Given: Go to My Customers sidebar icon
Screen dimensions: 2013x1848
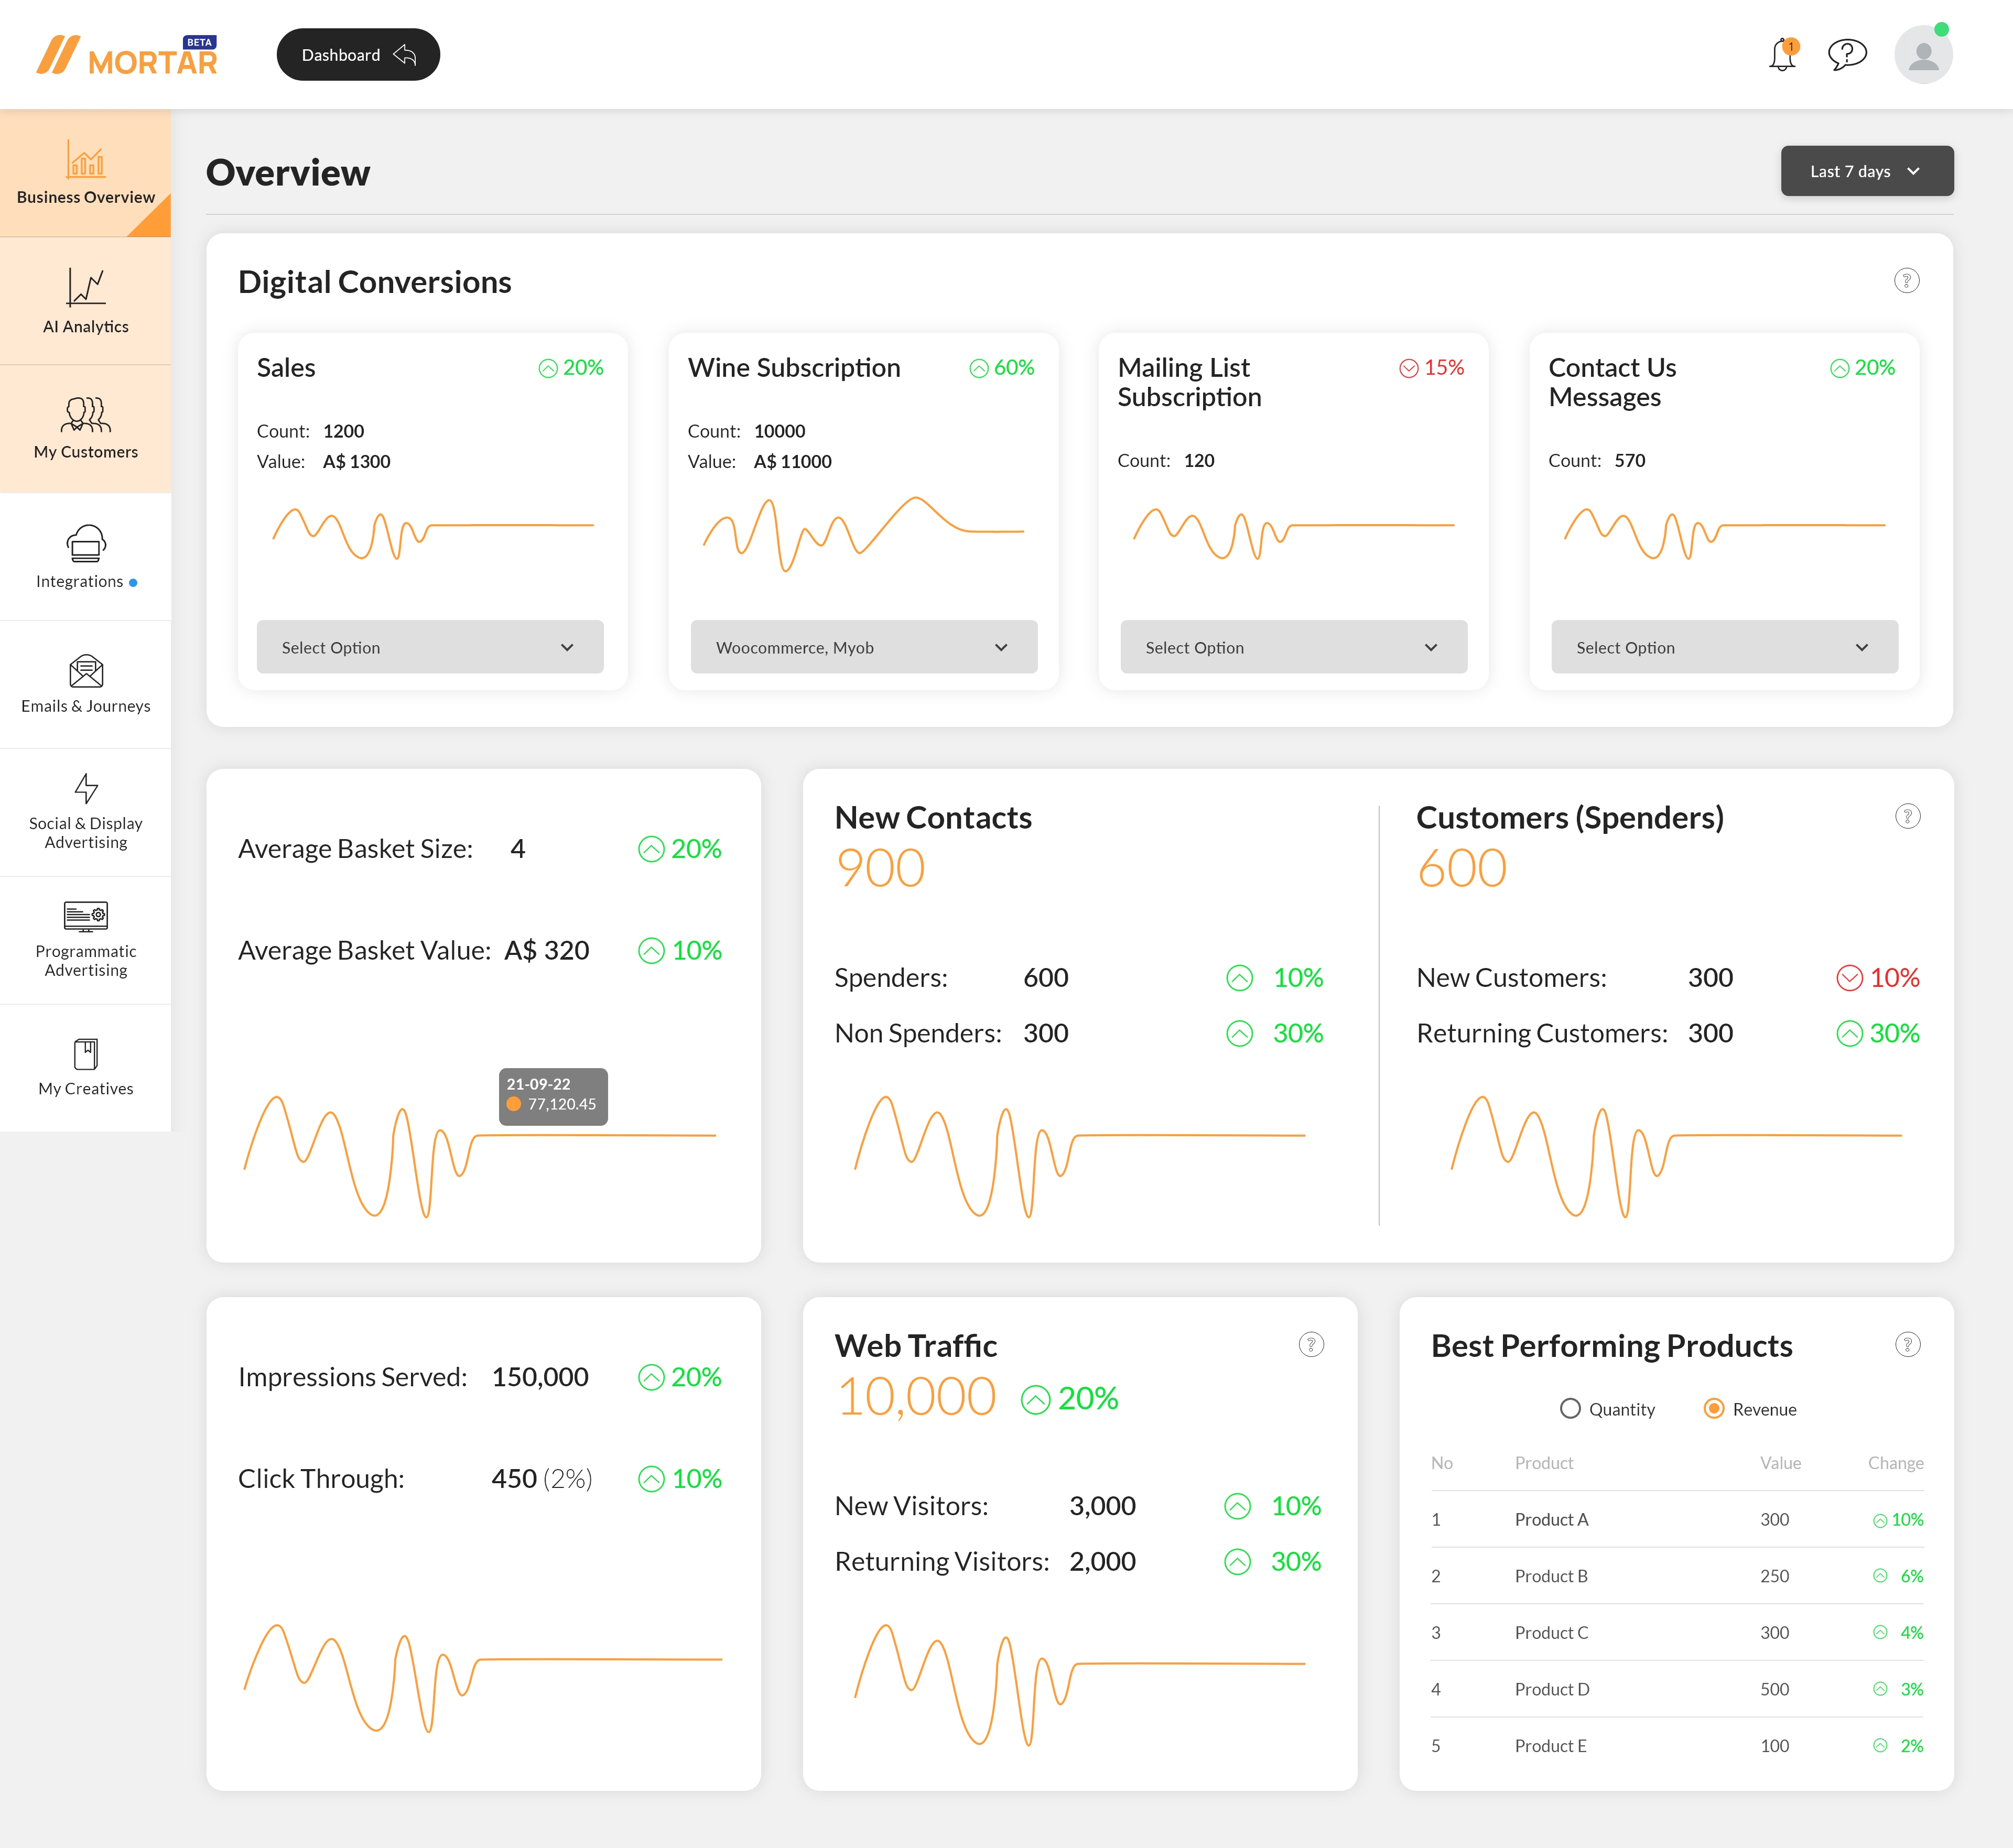Looking at the screenshot, I should click(x=86, y=414).
